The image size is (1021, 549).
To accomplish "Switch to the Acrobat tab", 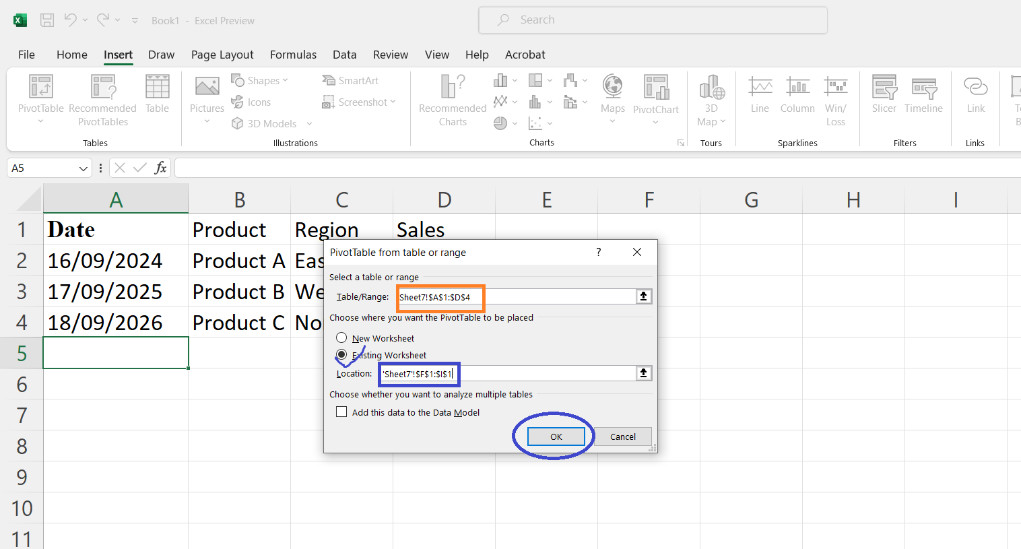I will pos(525,55).
